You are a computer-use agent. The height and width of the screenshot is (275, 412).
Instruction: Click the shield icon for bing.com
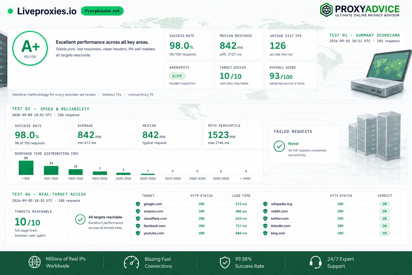[x=265, y=233]
